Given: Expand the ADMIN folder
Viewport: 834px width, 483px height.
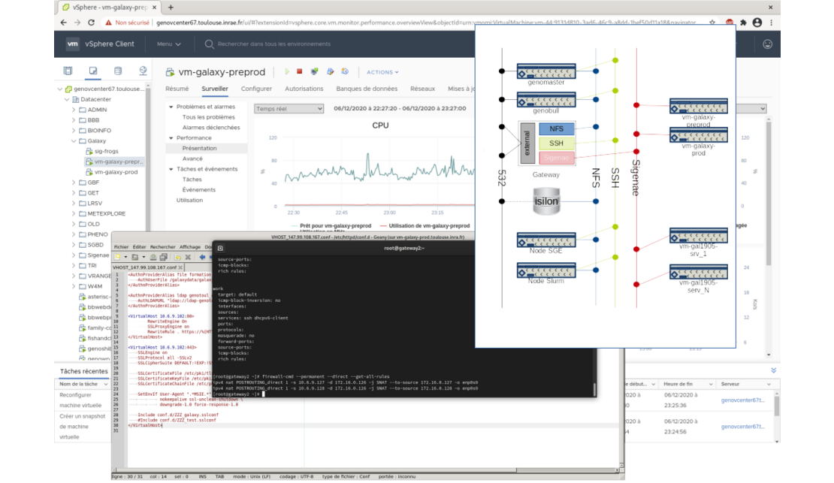Looking at the screenshot, I should tap(74, 110).
